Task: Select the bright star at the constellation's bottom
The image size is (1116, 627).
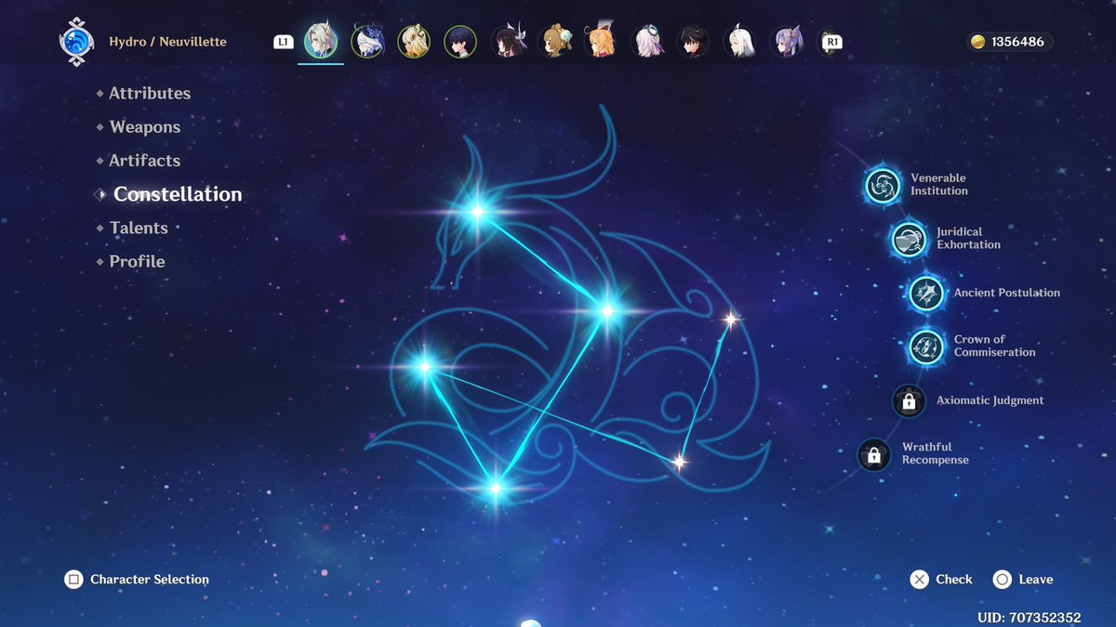Action: [495, 488]
